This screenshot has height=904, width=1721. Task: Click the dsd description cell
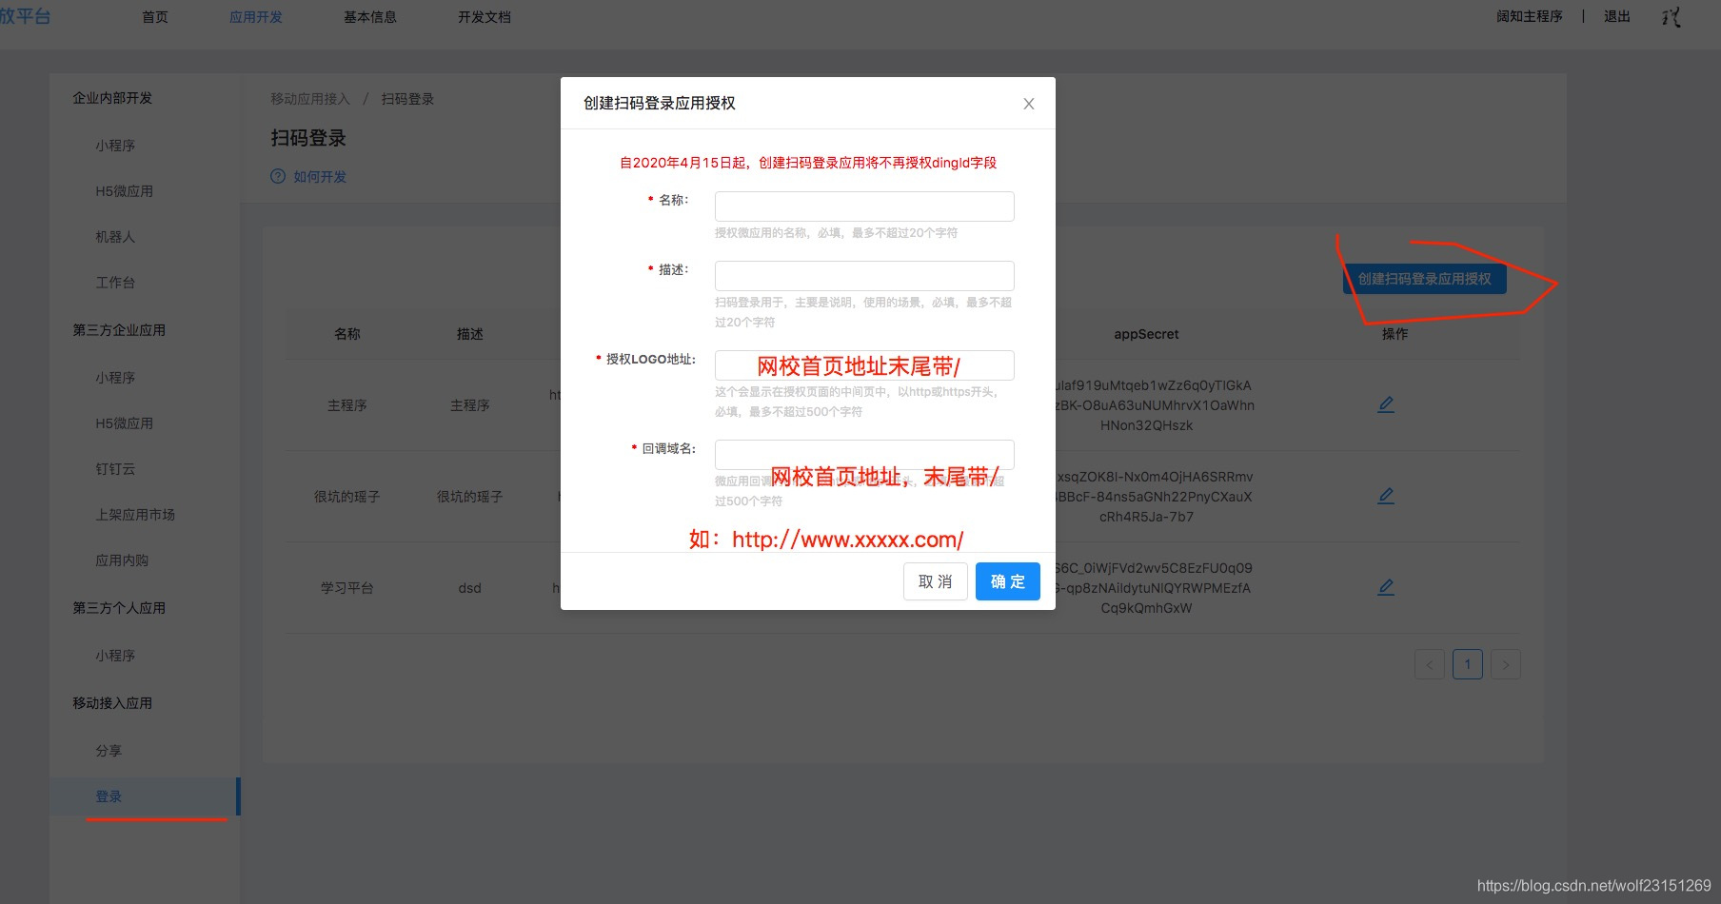pos(470,588)
